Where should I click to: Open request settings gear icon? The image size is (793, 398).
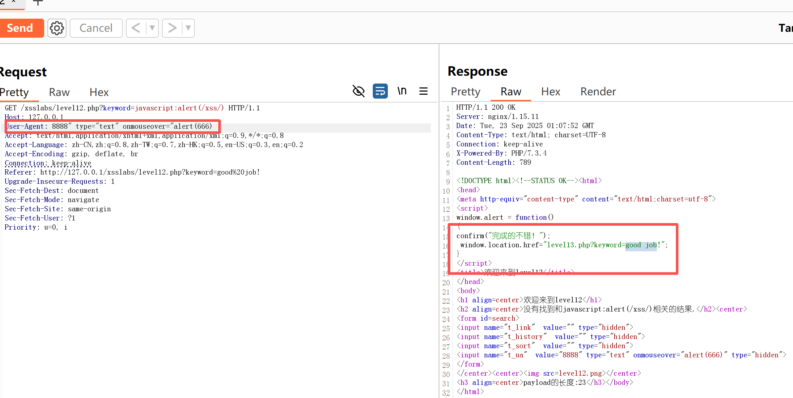coord(57,28)
